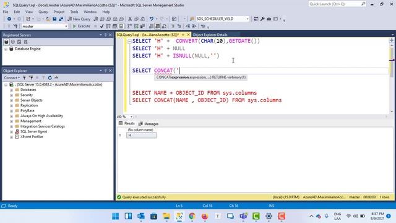Open Firefox from taskbar

pyautogui.click(x=205, y=216)
